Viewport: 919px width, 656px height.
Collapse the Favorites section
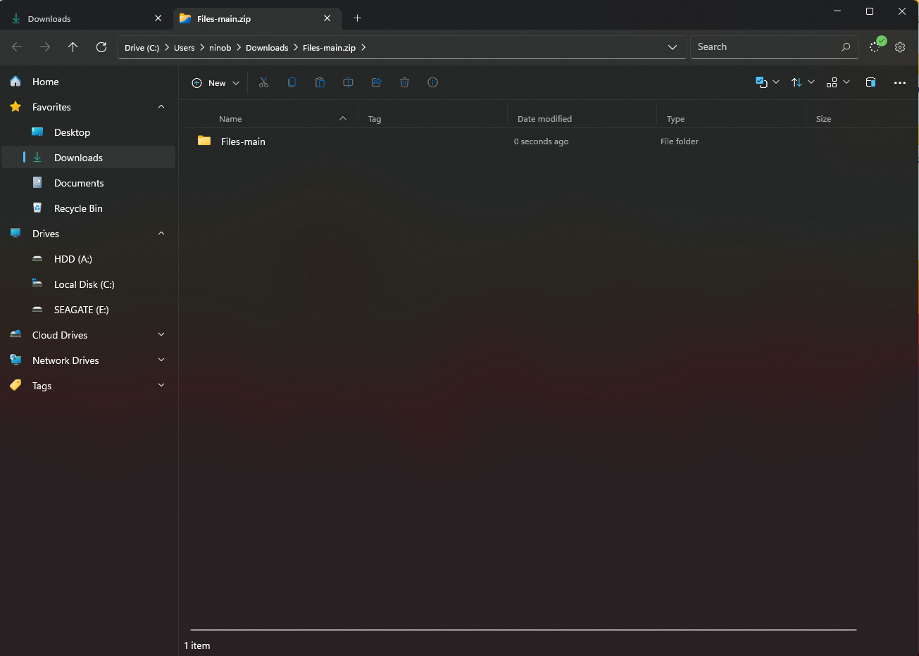pyautogui.click(x=161, y=107)
